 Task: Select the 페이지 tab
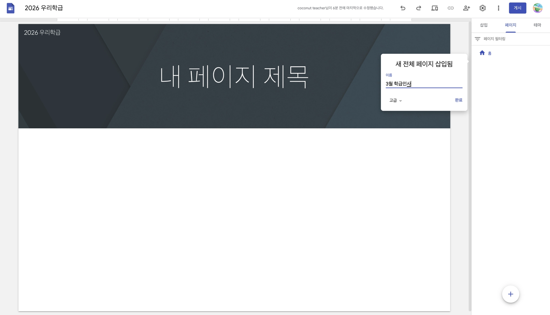click(510, 25)
